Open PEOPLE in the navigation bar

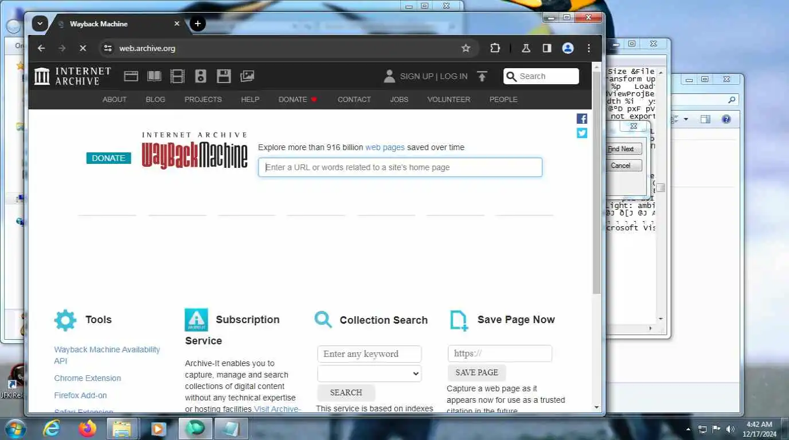[x=503, y=99]
